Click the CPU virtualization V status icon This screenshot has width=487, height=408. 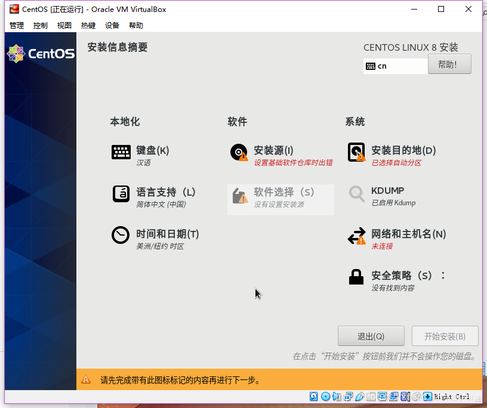point(404,397)
